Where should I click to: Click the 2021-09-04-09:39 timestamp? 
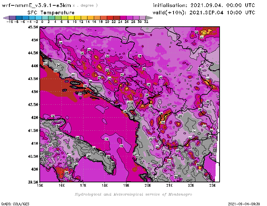point(244,204)
